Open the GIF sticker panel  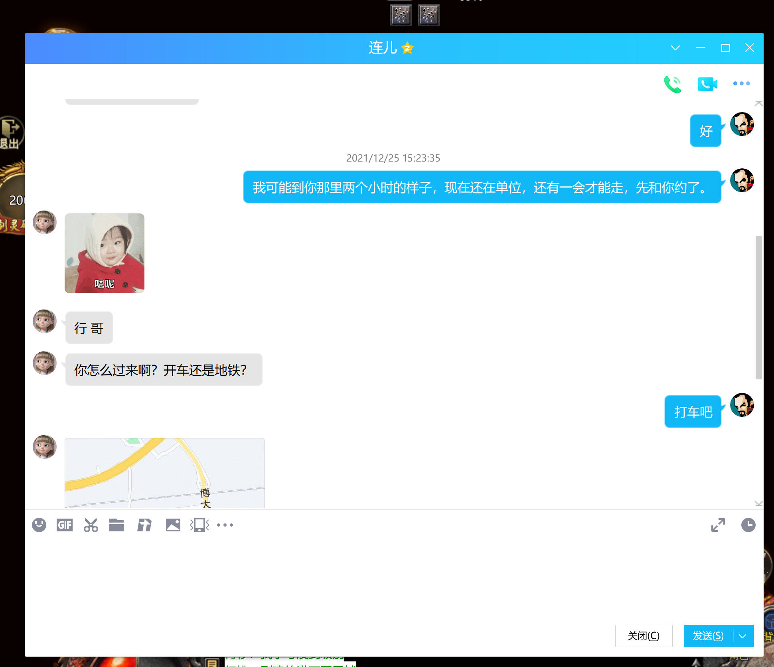point(65,525)
